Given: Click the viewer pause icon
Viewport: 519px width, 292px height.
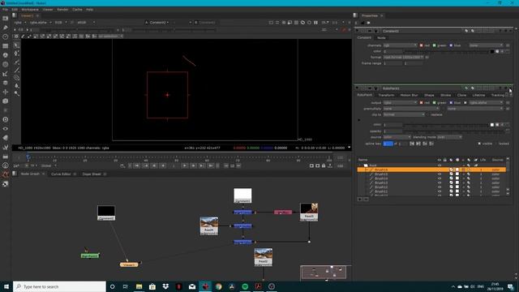Looking at the screenshot, I should [x=315, y=23].
